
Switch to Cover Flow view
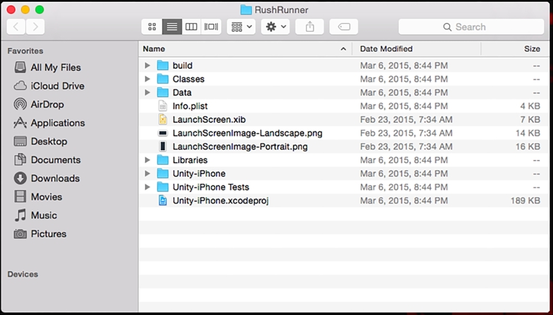[x=211, y=27]
